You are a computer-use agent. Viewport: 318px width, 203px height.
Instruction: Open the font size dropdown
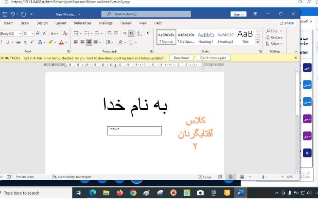tap(33, 33)
